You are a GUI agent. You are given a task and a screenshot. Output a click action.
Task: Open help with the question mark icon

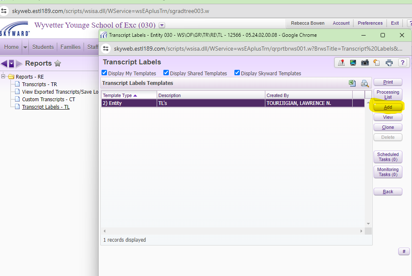402,63
